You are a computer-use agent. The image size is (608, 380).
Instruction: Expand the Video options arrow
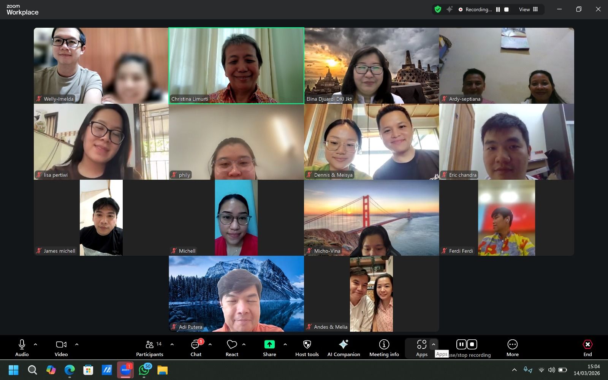point(77,345)
